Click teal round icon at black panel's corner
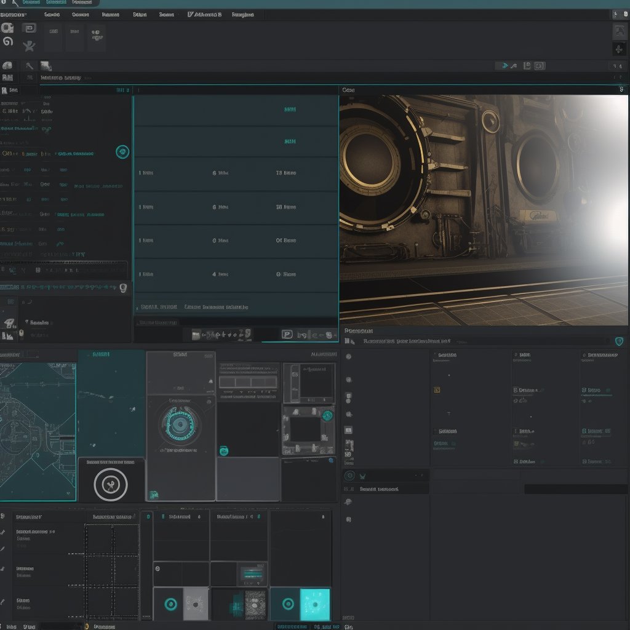630x630 pixels. pyautogui.click(x=224, y=451)
